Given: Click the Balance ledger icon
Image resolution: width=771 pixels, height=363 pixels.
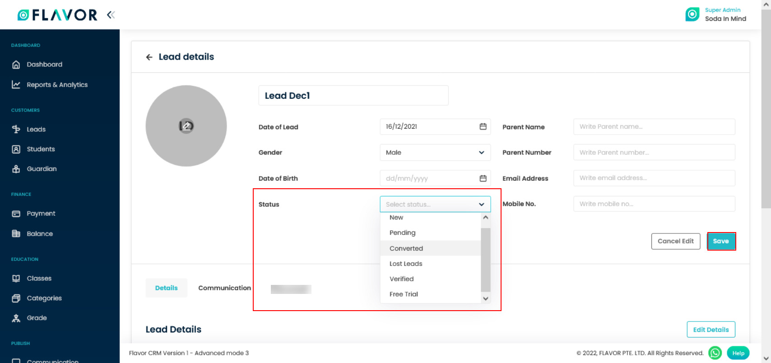Looking at the screenshot, I should coord(16,233).
